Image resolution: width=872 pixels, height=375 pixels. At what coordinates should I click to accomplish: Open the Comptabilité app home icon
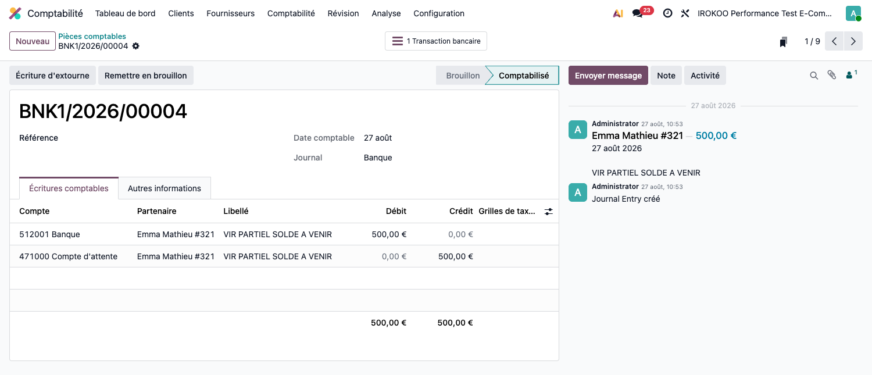(16, 13)
